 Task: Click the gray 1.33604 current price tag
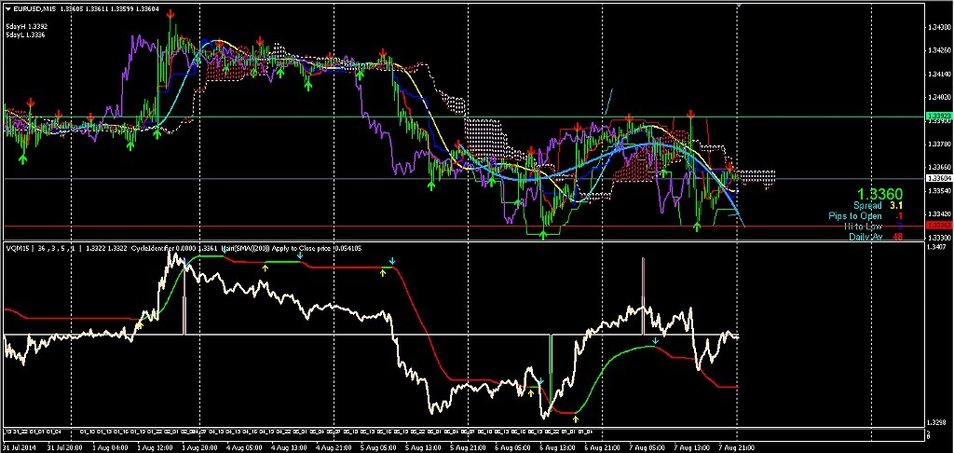coord(937,177)
